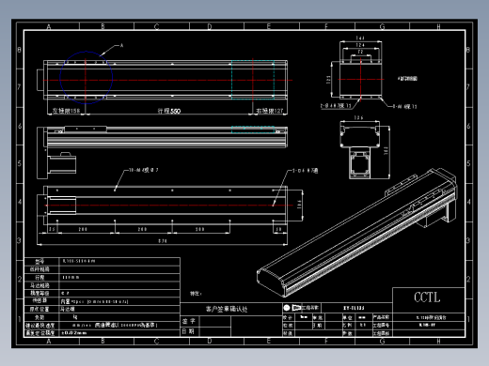The height and width of the screenshot is (366, 489).
Task: Click row number 2 on left border
Action: pyautogui.click(x=20, y=280)
